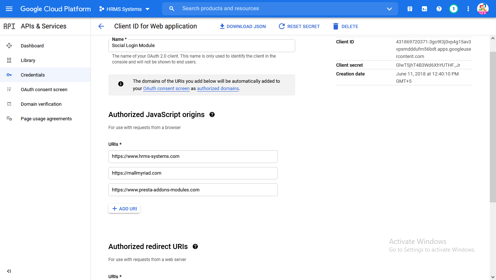Open the gift free trial icon
Viewport: 496px width, 280px height.
tap(410, 9)
